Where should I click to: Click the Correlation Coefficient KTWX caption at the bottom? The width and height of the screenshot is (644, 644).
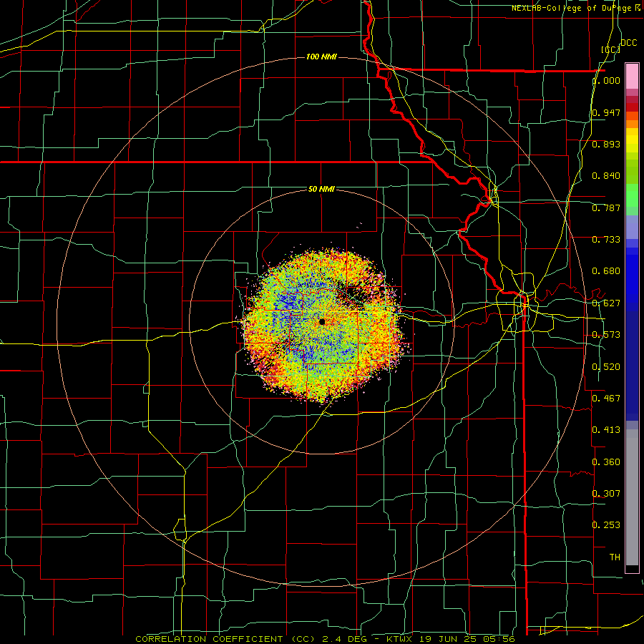point(326,639)
